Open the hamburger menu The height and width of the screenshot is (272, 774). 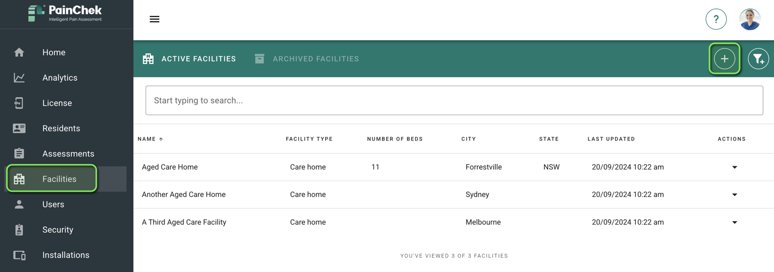click(x=154, y=20)
